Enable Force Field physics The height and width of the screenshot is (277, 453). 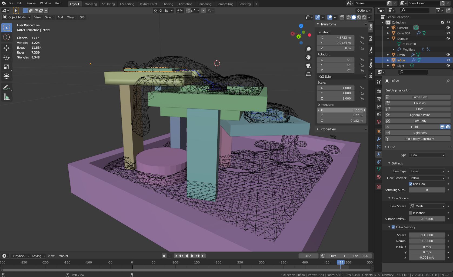click(418, 97)
